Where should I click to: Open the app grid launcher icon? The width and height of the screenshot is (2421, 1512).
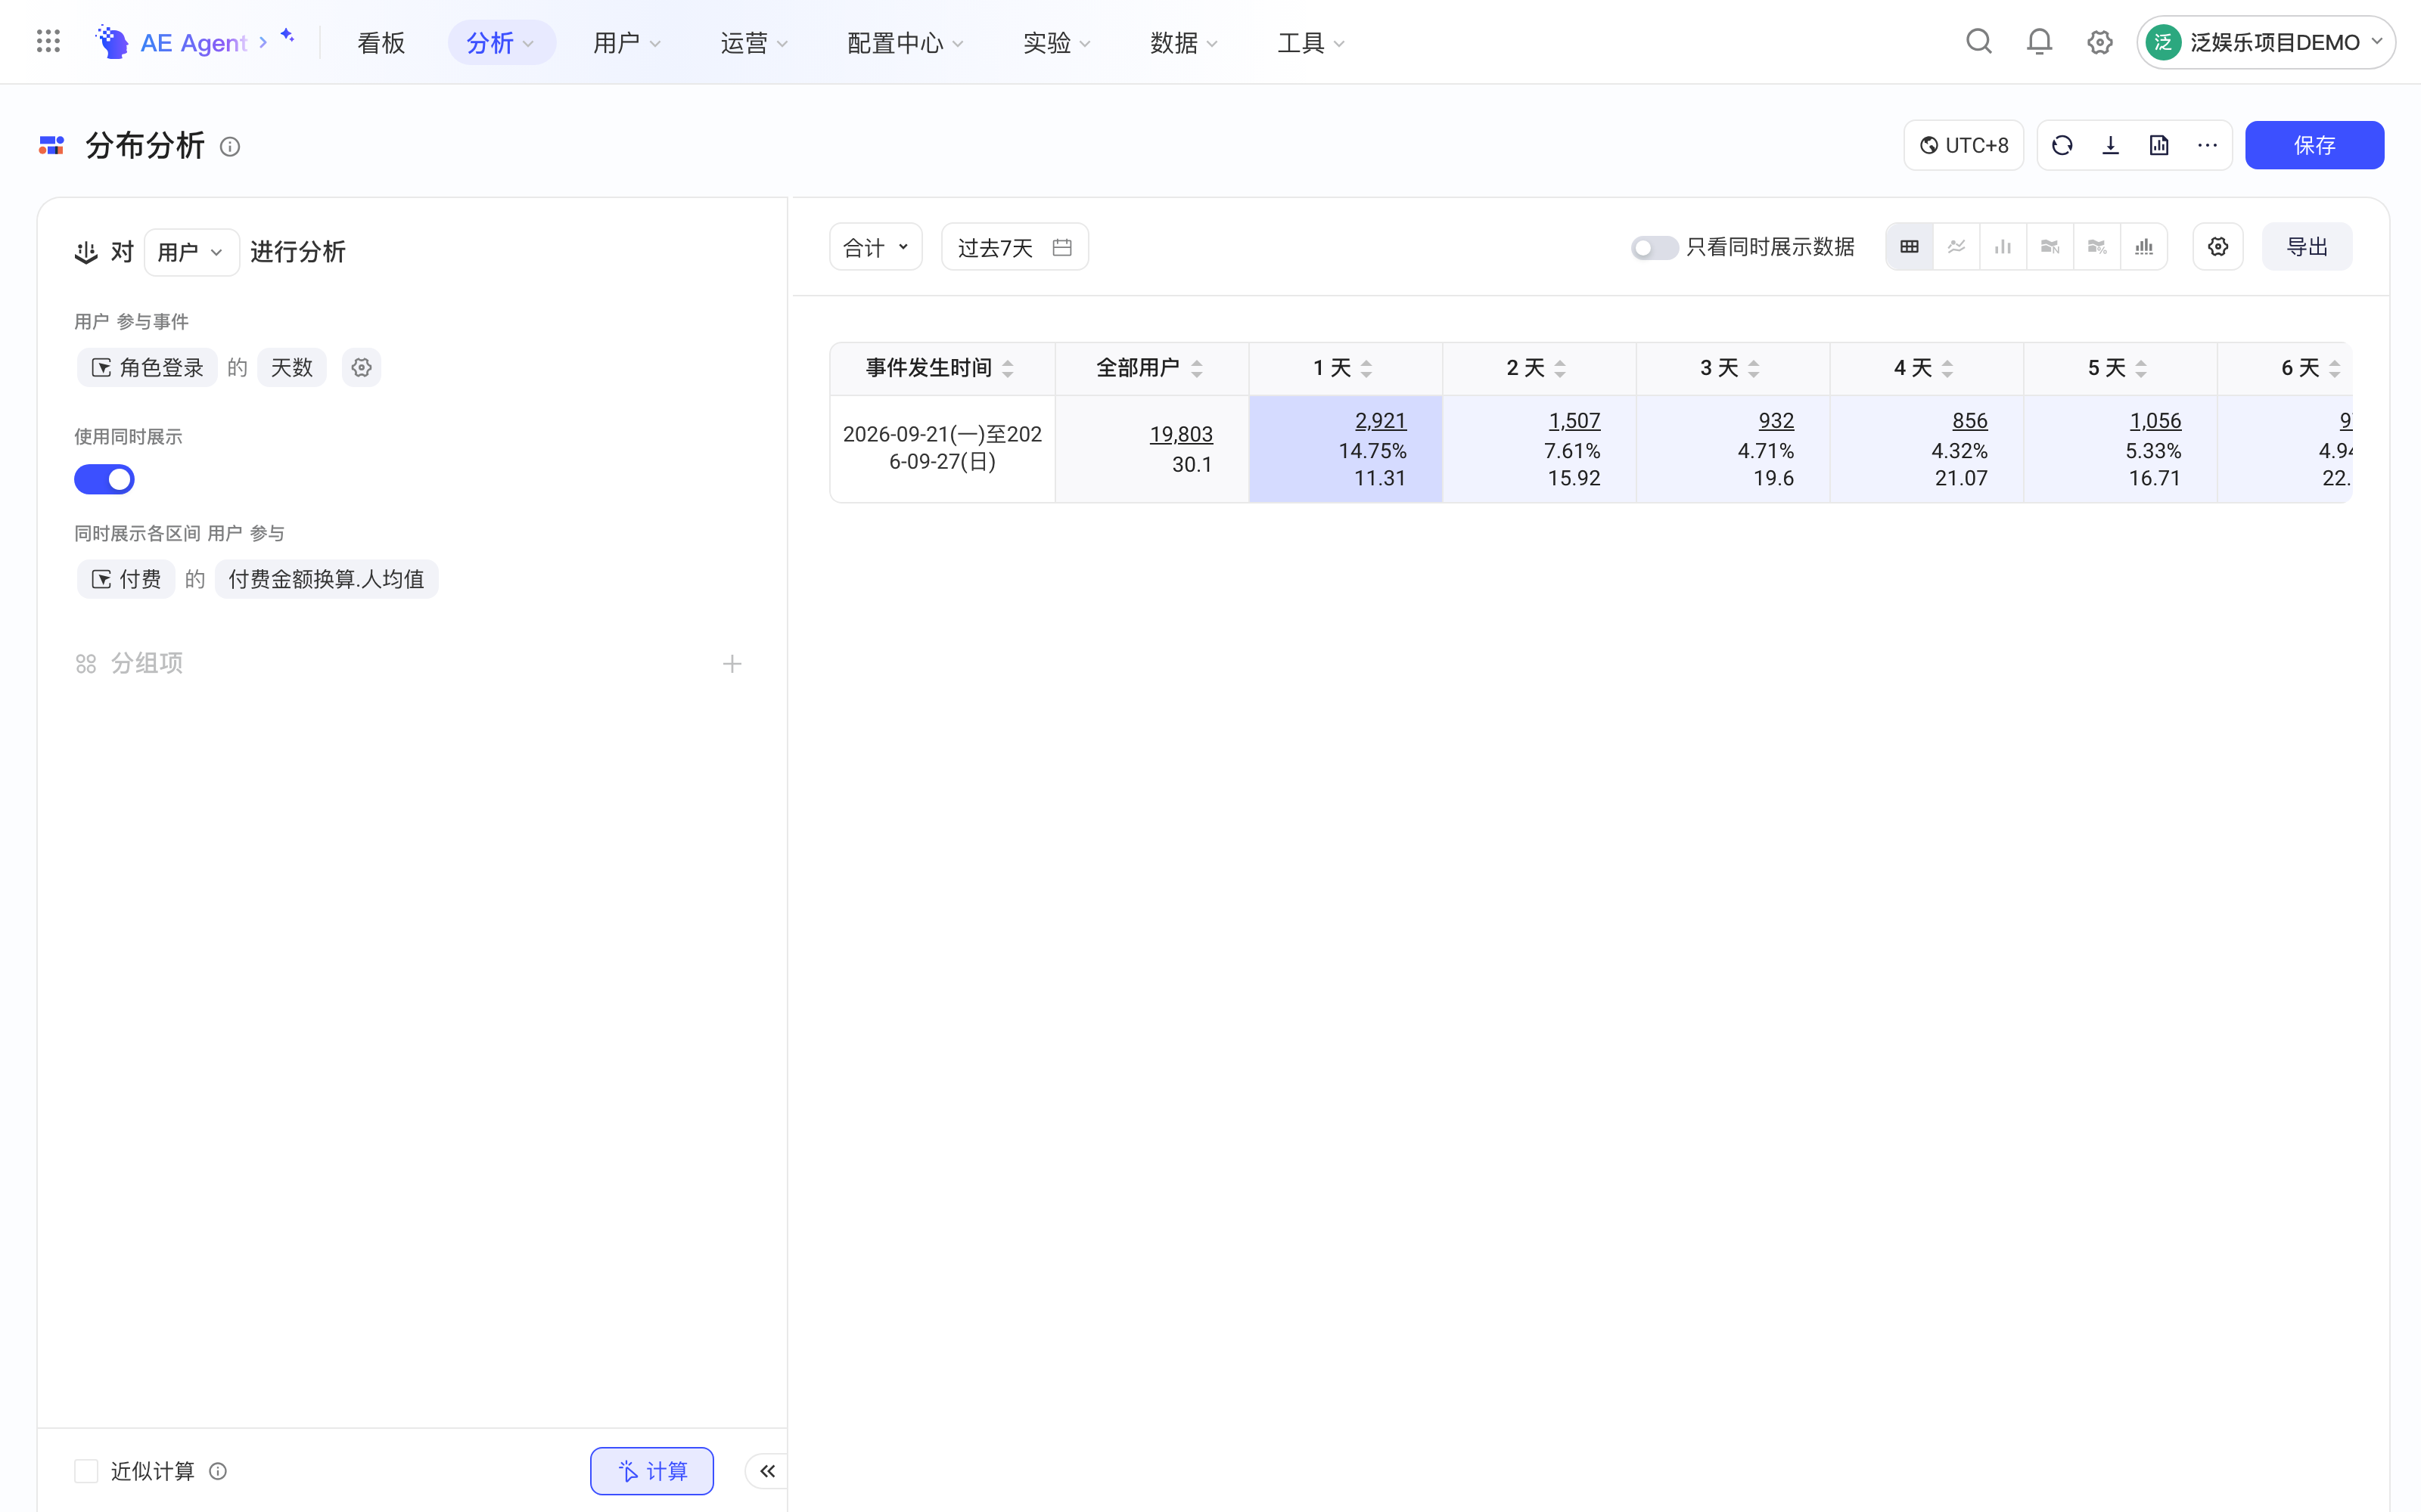(48, 42)
